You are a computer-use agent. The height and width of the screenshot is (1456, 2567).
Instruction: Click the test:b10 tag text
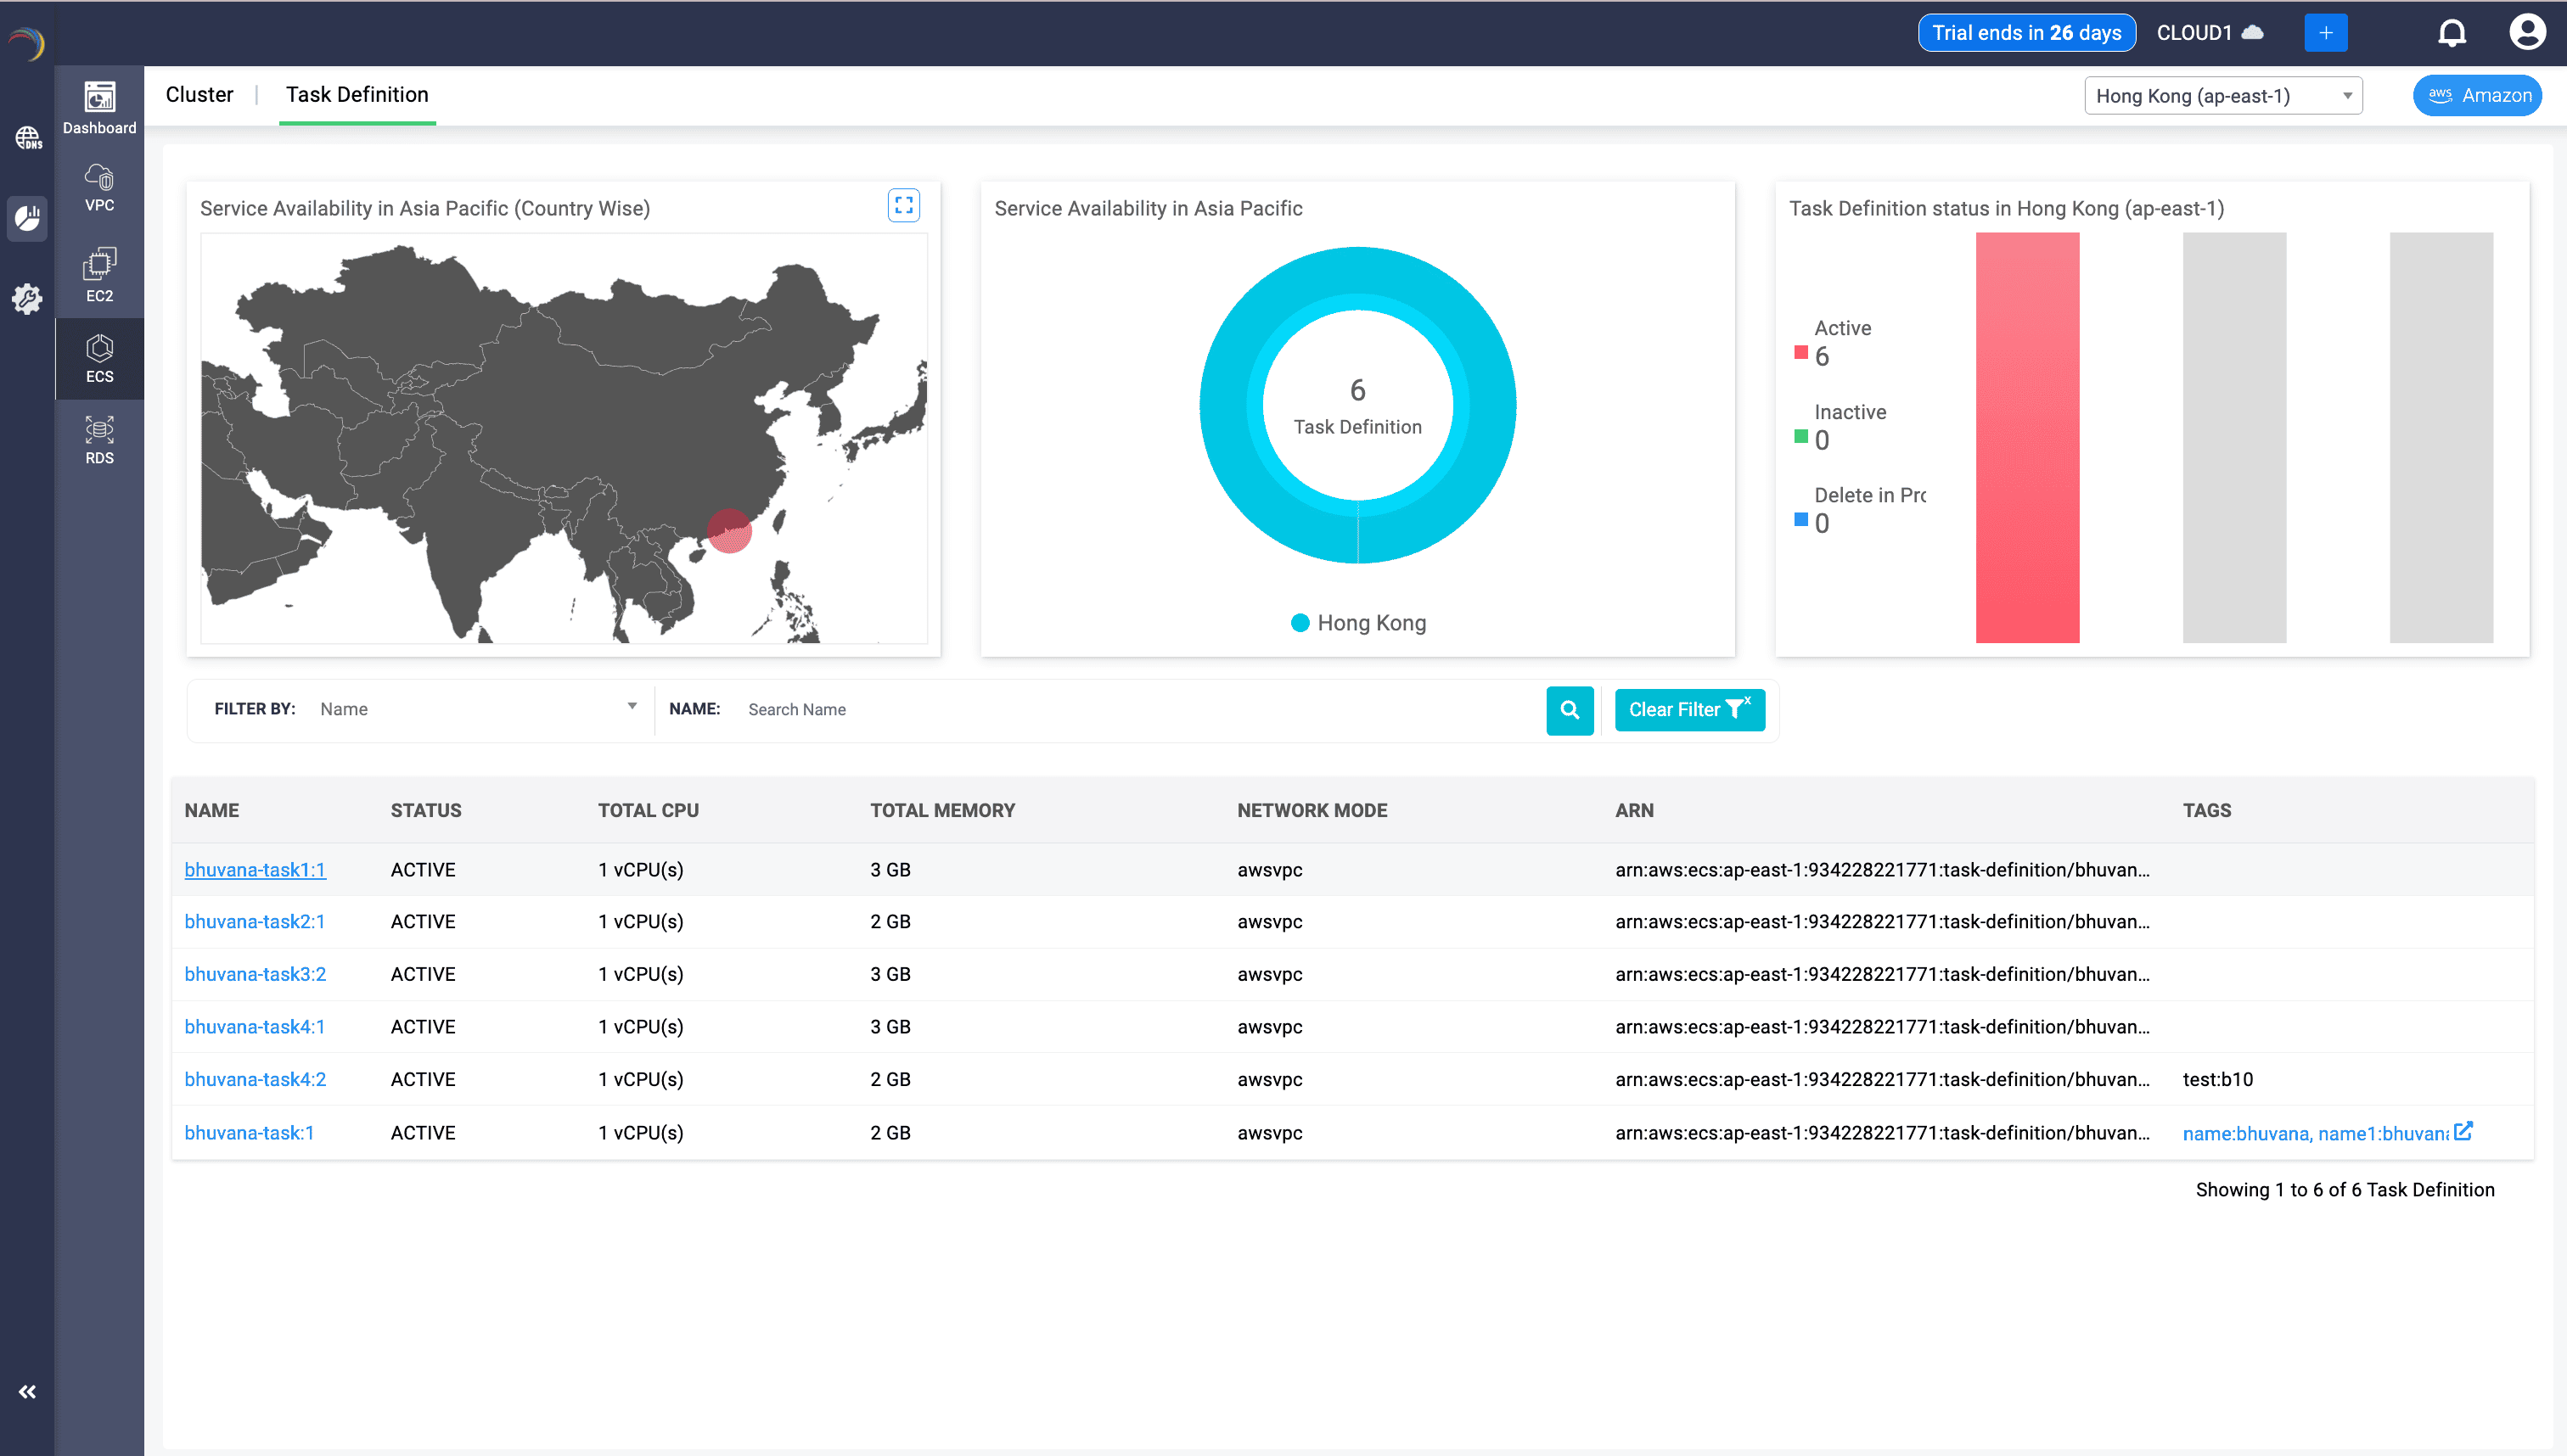click(x=2218, y=1079)
